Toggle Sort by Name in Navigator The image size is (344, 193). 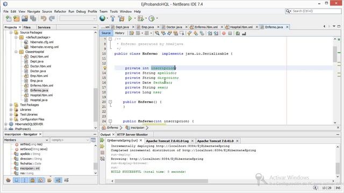click(58, 180)
